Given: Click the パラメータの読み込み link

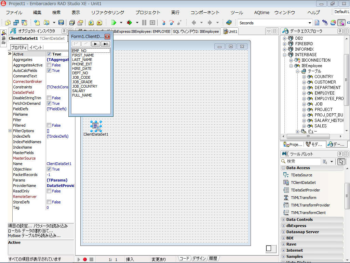Looking at the screenshot, I should pos(51,226).
